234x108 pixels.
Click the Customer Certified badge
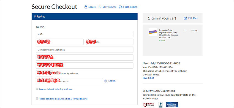tap(172, 105)
